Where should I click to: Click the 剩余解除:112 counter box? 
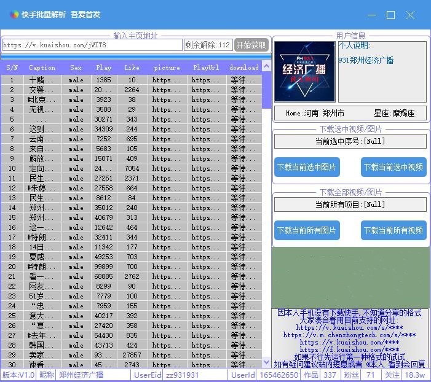click(x=208, y=45)
